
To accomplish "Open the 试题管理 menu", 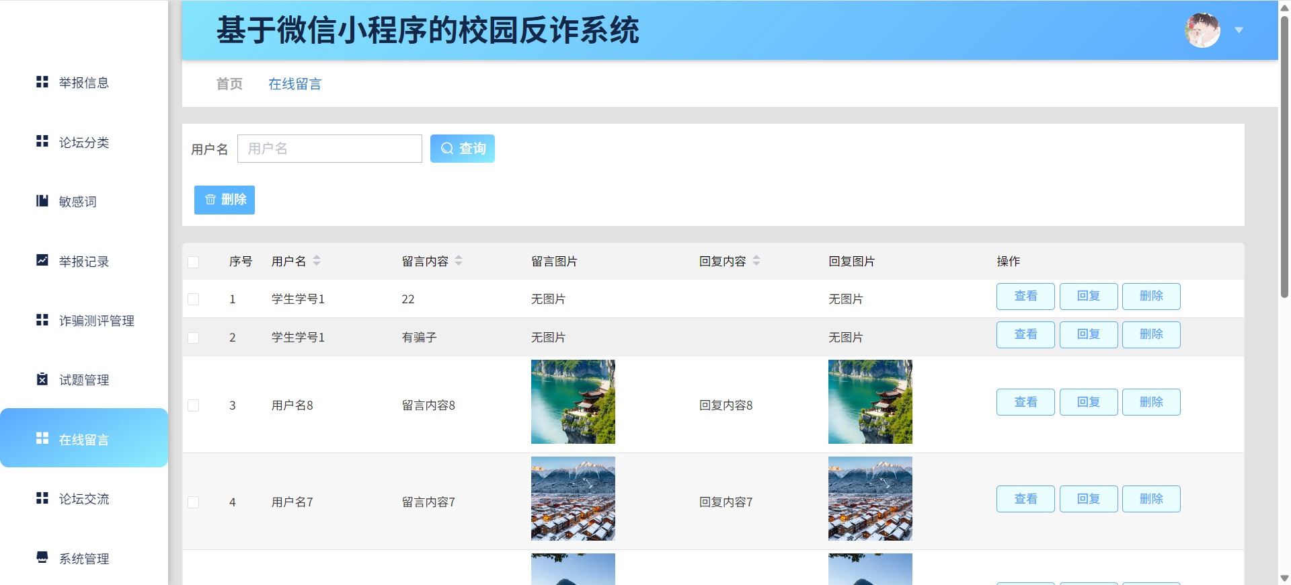I will pyautogui.click(x=84, y=380).
